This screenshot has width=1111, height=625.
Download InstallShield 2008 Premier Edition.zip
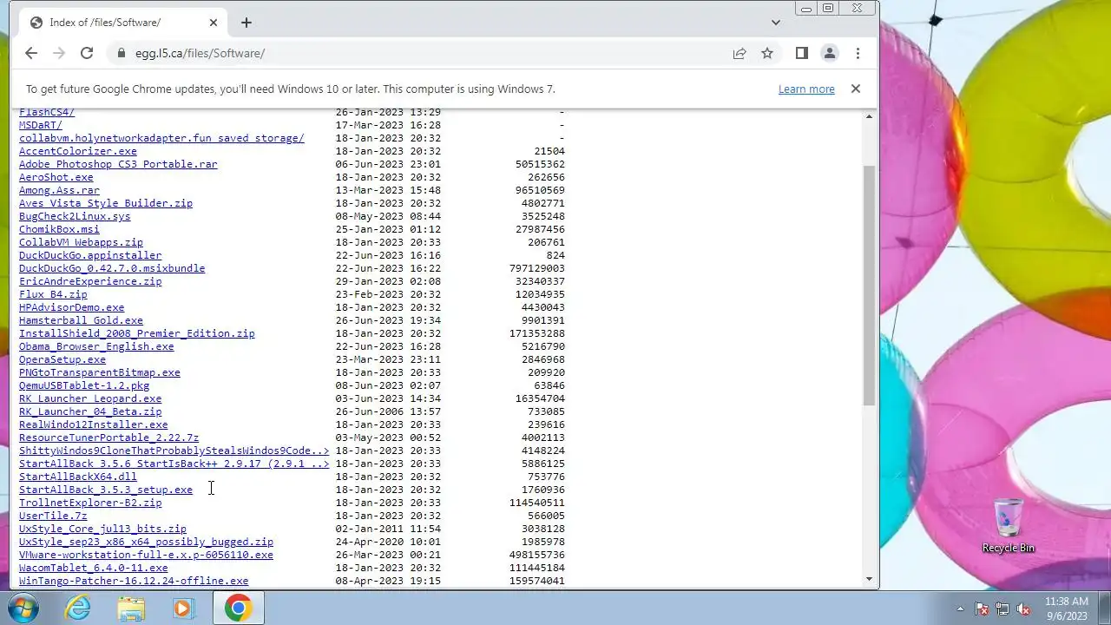(x=137, y=333)
